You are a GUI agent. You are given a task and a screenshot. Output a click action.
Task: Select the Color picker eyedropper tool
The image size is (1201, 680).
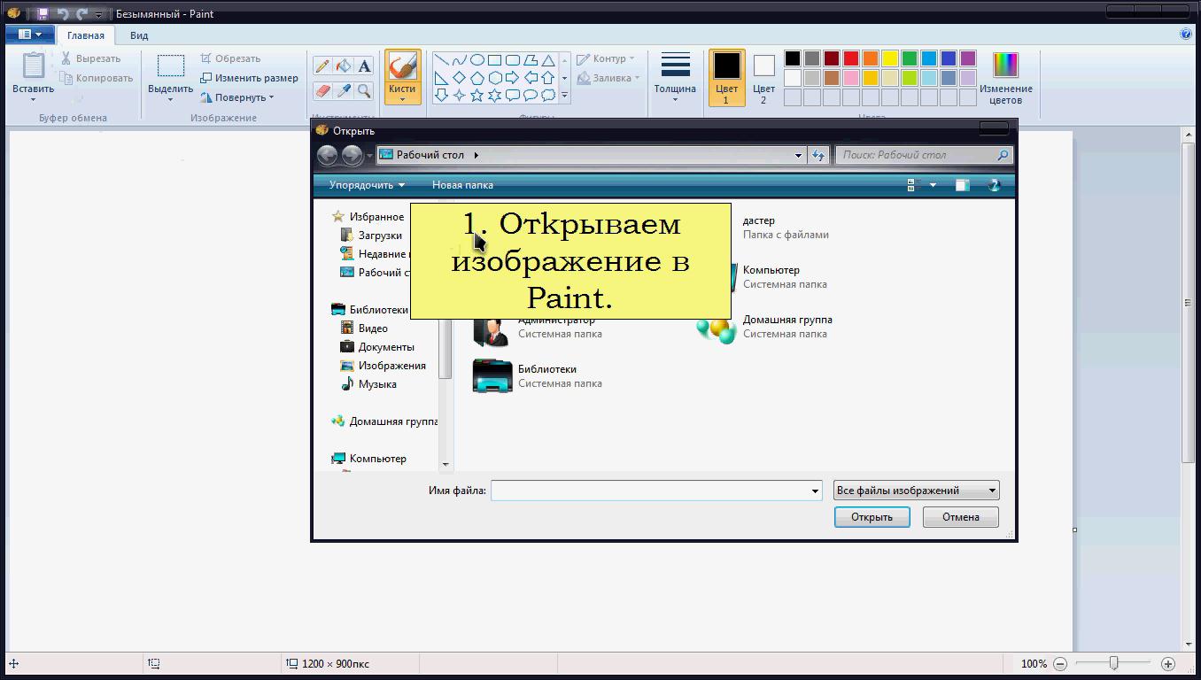click(x=344, y=90)
